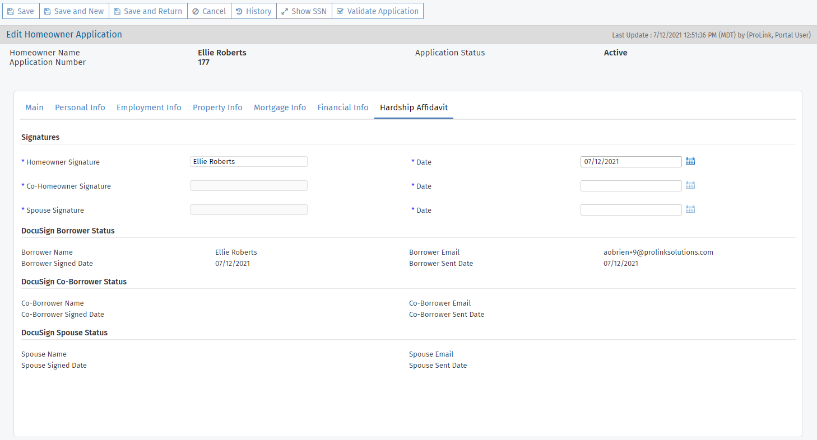Click Show SSN to reveal the number

click(x=304, y=11)
